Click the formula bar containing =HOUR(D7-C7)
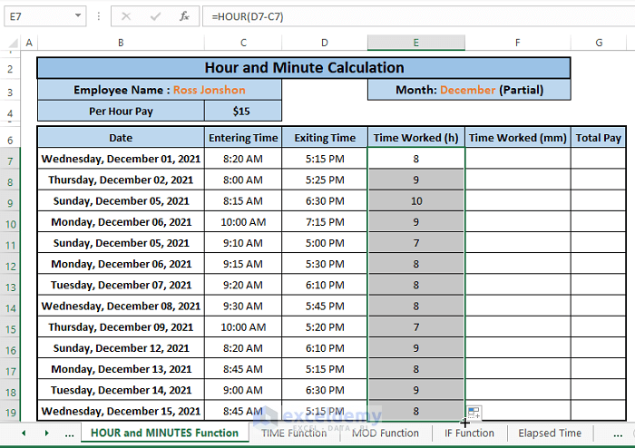Image resolution: width=635 pixels, height=448 pixels. (417, 16)
